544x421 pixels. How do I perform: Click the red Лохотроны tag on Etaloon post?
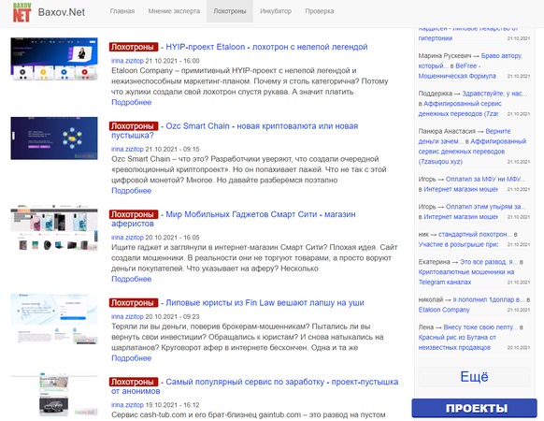coord(134,47)
